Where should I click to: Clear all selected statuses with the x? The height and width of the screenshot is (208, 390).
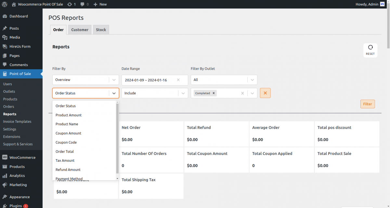[242, 93]
